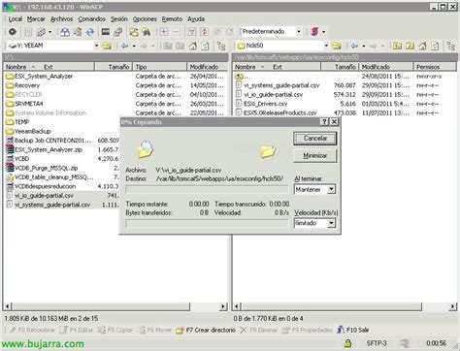
Task: Open the V: VEEAM drive dropdown
Action: (96, 46)
